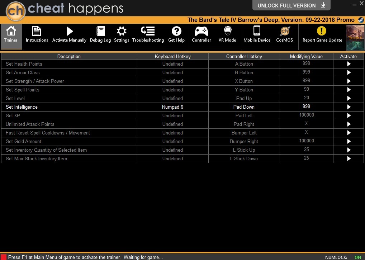Click the game cover thumbnail
The width and height of the screenshot is (365, 260).
click(x=355, y=37)
